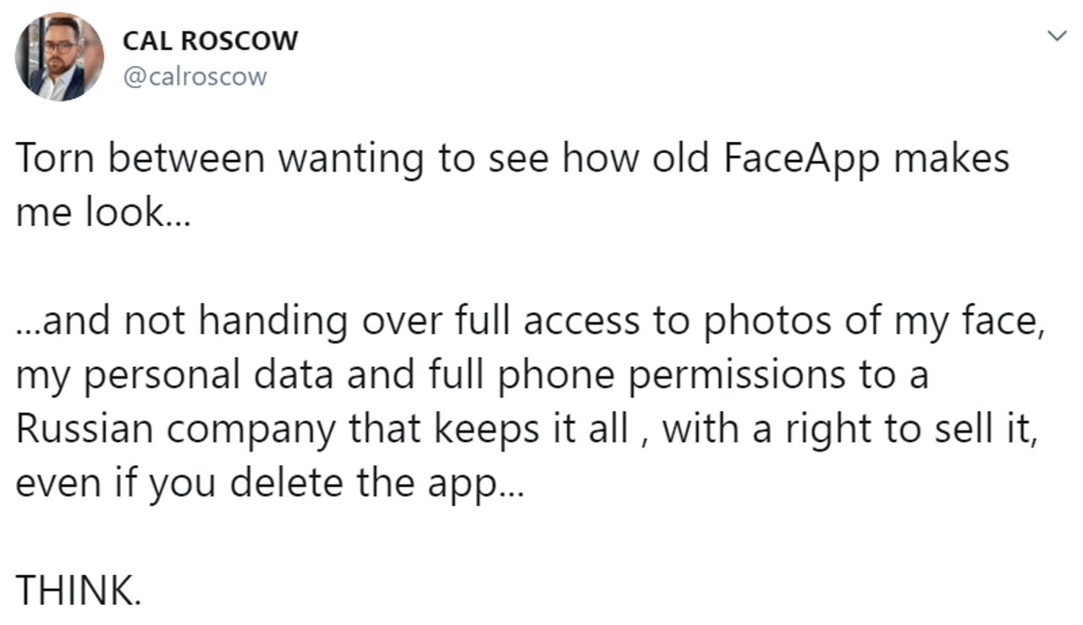Screen dimensions: 1083x625
Task: Click the word "delete" in the tweet
Action: (278, 483)
